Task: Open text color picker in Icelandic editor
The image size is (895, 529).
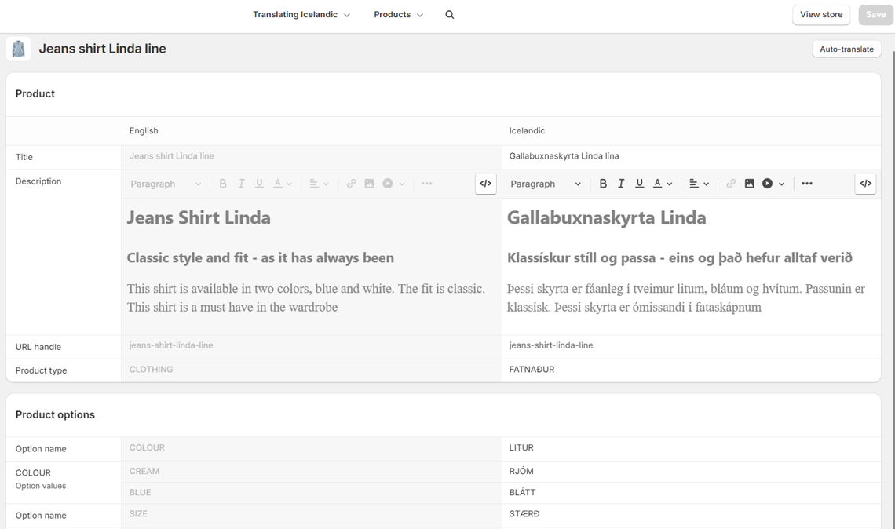Action: 663,184
